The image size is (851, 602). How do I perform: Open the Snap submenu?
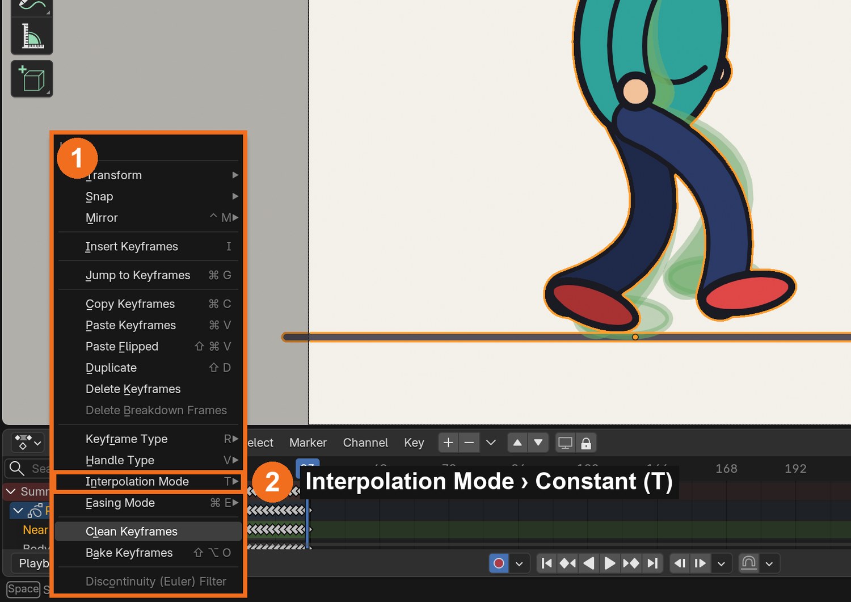(149, 196)
